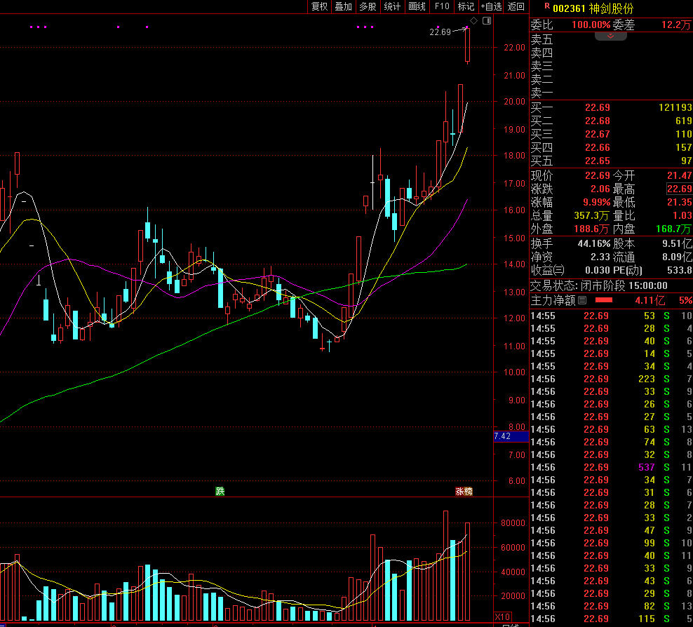
Task: Click the square panel icon at chart corner
Action: (x=487, y=22)
